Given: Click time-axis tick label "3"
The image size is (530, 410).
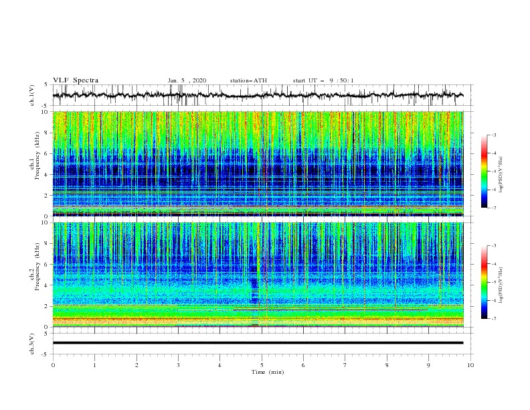Looking at the screenshot, I should click(x=178, y=365).
